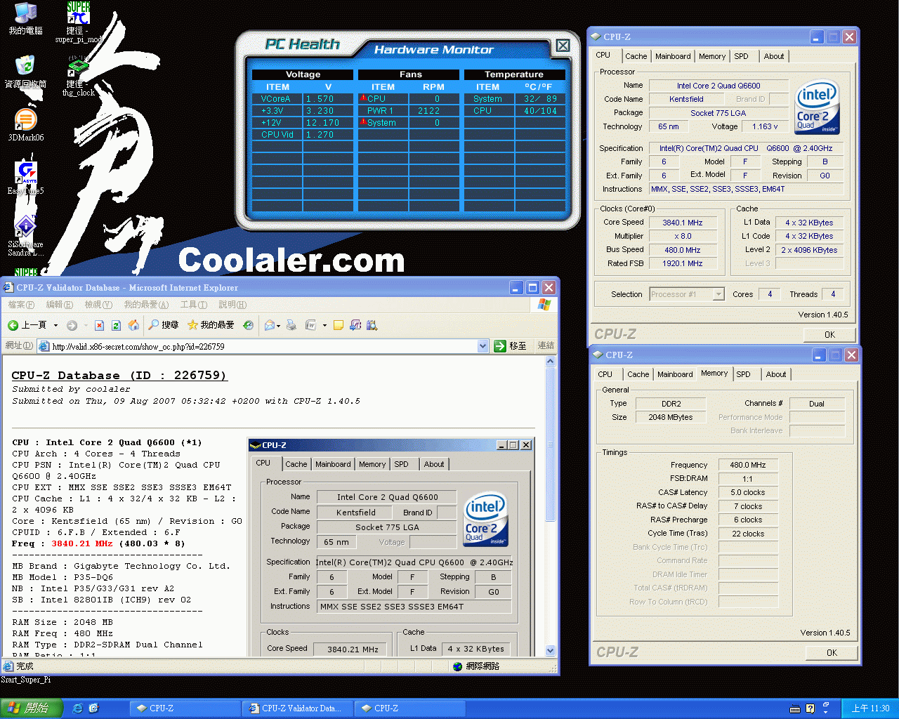The height and width of the screenshot is (719, 899).
Task: Select the EasyTune5 desktop icon
Action: [26, 178]
